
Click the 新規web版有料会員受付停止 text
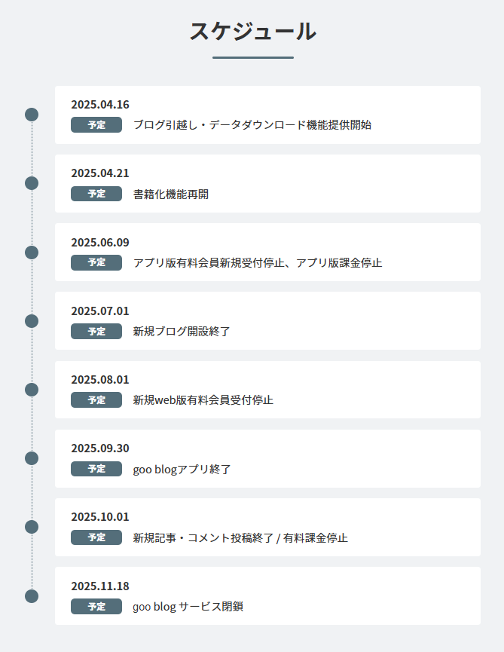pyautogui.click(x=203, y=400)
